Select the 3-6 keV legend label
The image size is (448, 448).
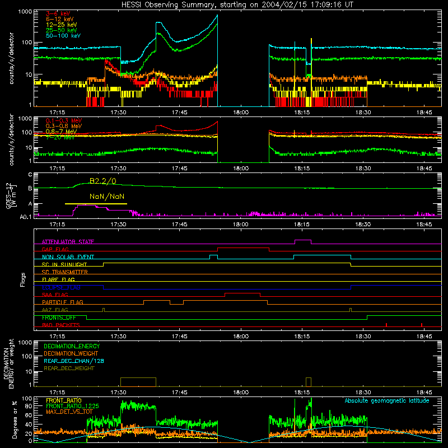click(x=58, y=13)
